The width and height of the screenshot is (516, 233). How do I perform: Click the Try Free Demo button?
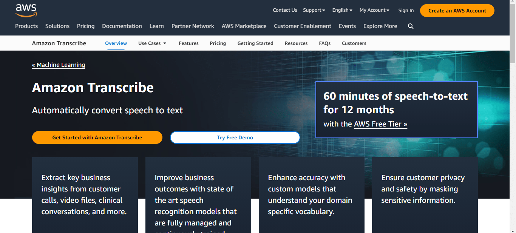235,137
